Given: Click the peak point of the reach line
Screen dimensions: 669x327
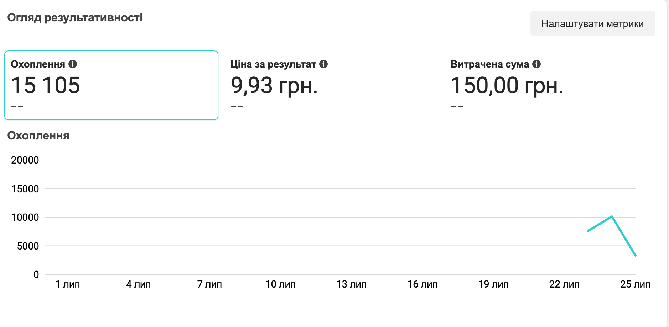Looking at the screenshot, I should pyautogui.click(x=612, y=216).
